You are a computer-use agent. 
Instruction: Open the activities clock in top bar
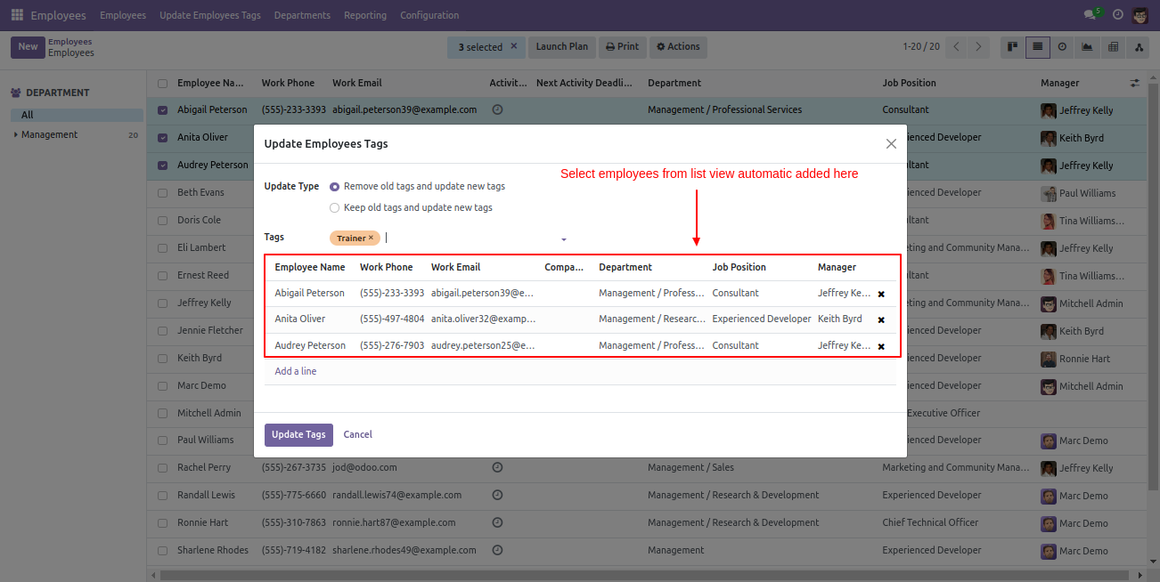[x=1117, y=15]
